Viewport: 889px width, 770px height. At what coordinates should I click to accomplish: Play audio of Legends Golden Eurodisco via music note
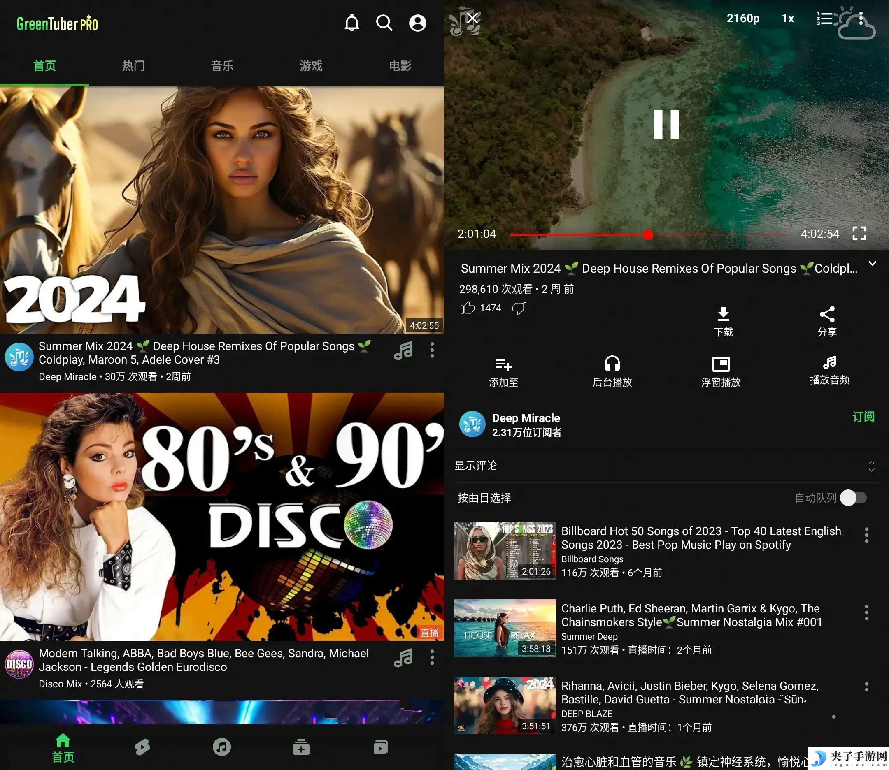tap(403, 658)
